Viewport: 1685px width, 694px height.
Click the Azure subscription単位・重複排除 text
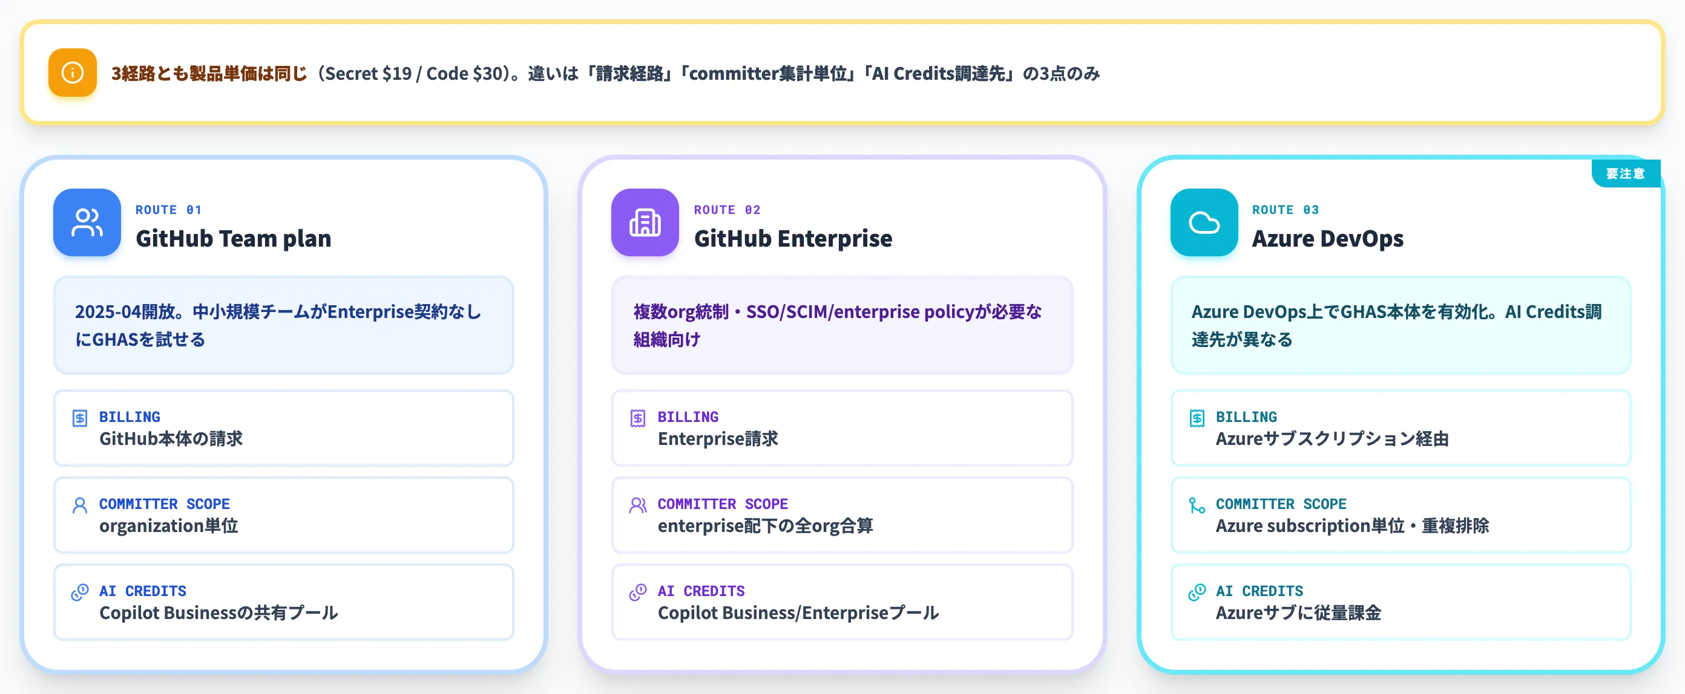1352,525
